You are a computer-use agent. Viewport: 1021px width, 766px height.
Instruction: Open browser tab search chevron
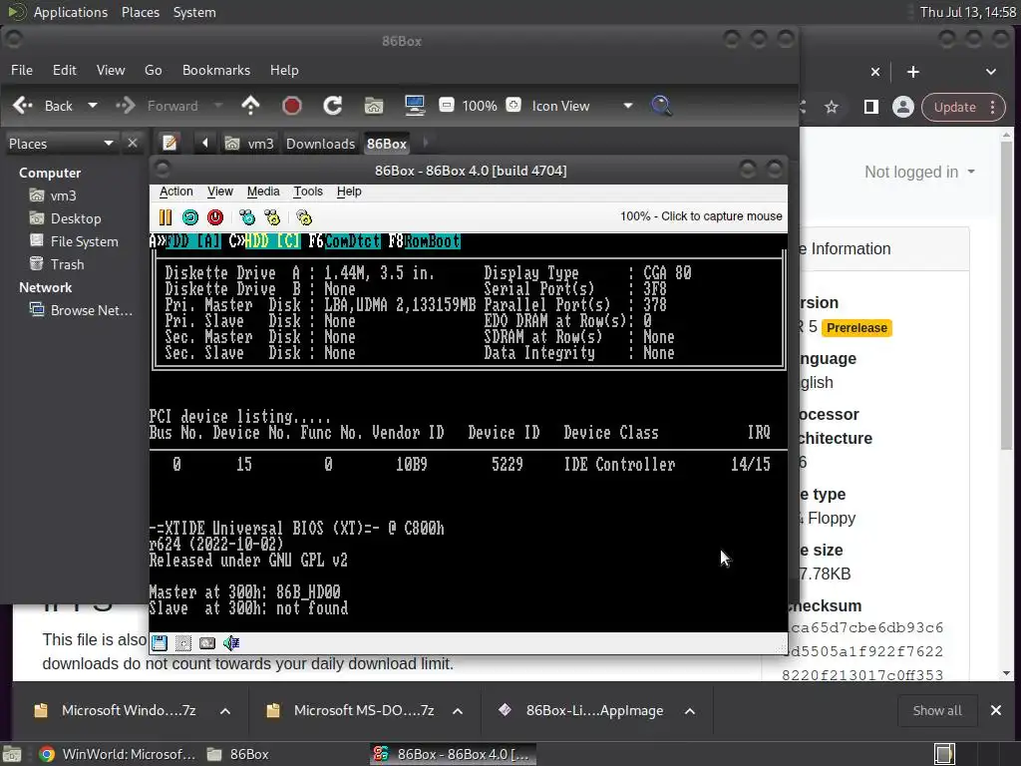click(990, 72)
